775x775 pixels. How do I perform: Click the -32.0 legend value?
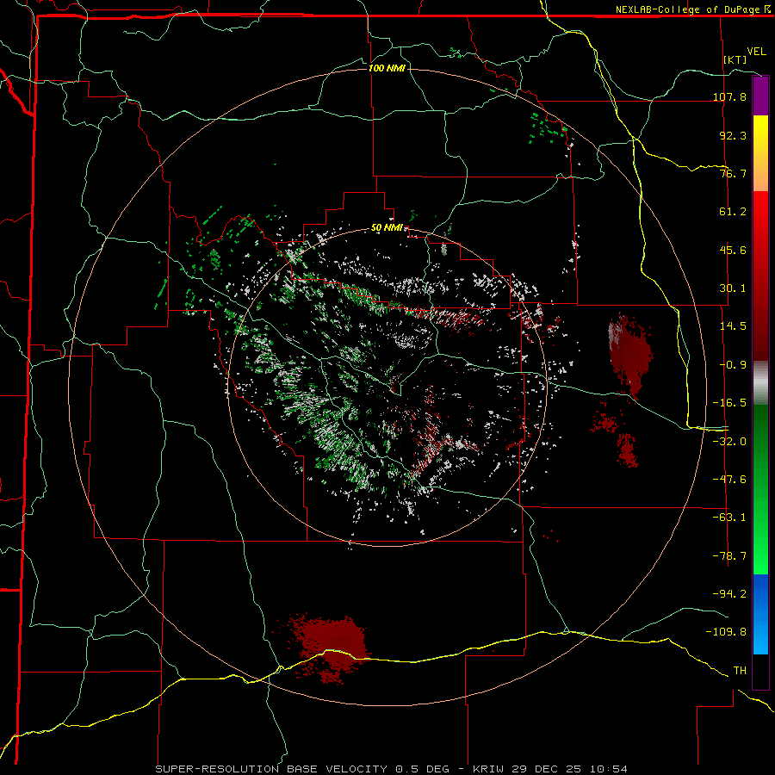[x=729, y=442]
